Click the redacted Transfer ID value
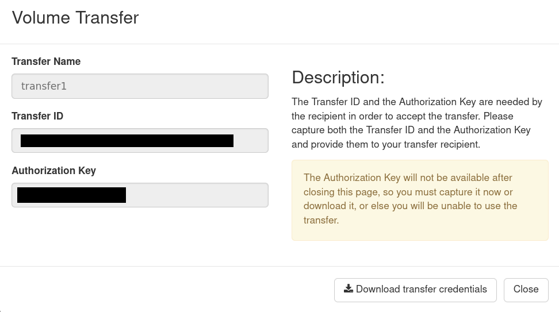 (x=127, y=141)
